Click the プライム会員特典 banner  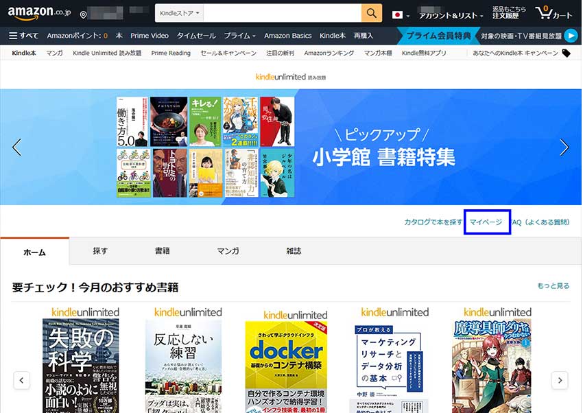[438, 36]
